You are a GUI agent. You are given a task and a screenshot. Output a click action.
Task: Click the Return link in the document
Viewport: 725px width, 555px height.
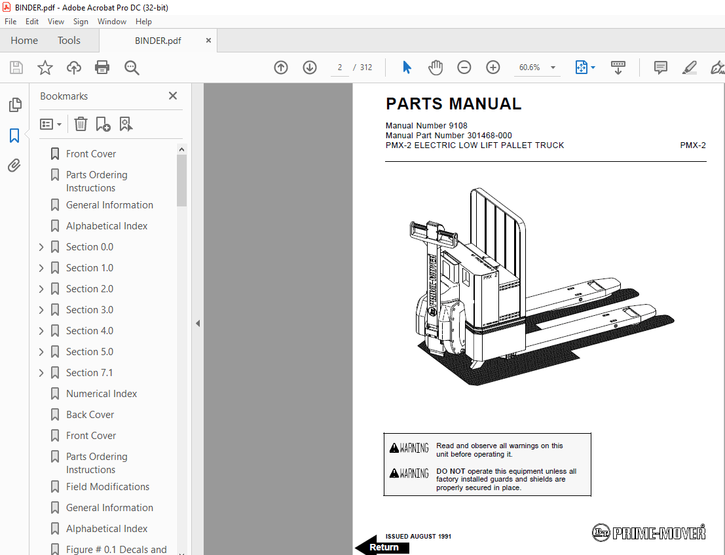383,547
